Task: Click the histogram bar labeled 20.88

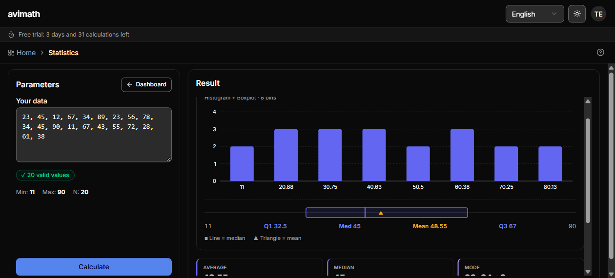Action: tap(286, 155)
